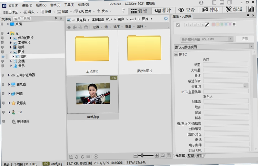258x166 pixels.
Task: Pin the Folders pane
Action: 56,18
